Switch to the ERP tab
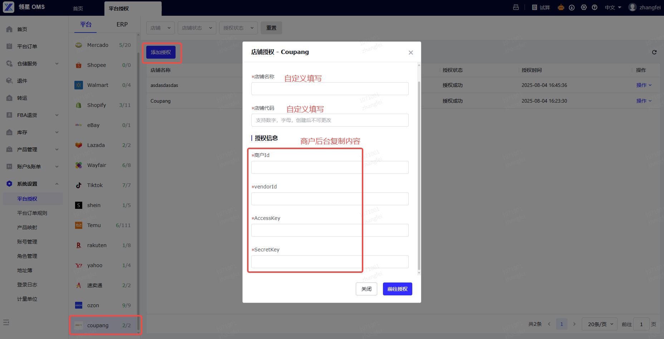 122,24
